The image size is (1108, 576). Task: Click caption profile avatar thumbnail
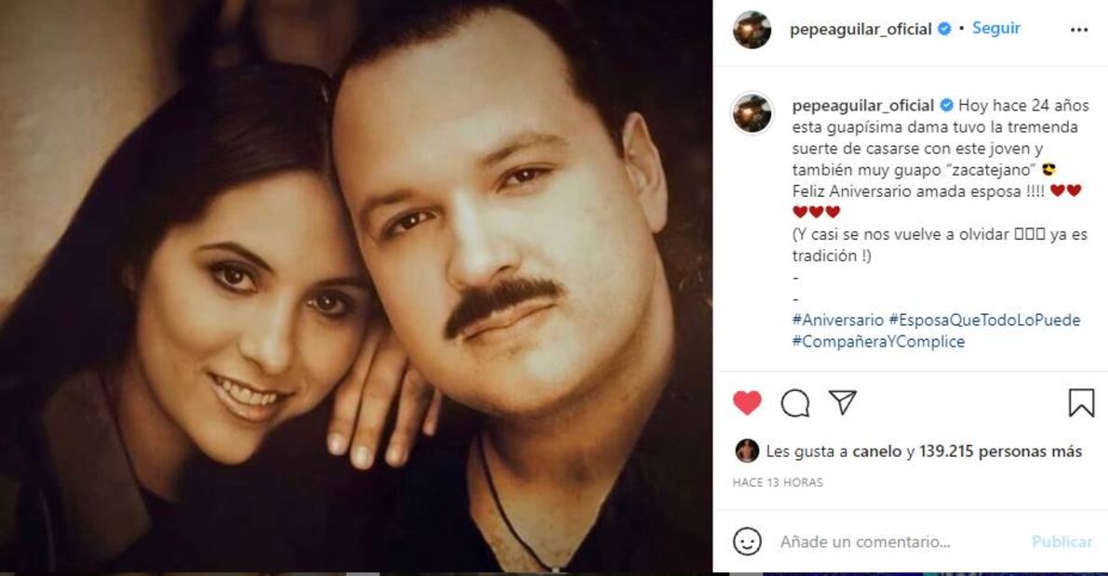click(x=752, y=113)
